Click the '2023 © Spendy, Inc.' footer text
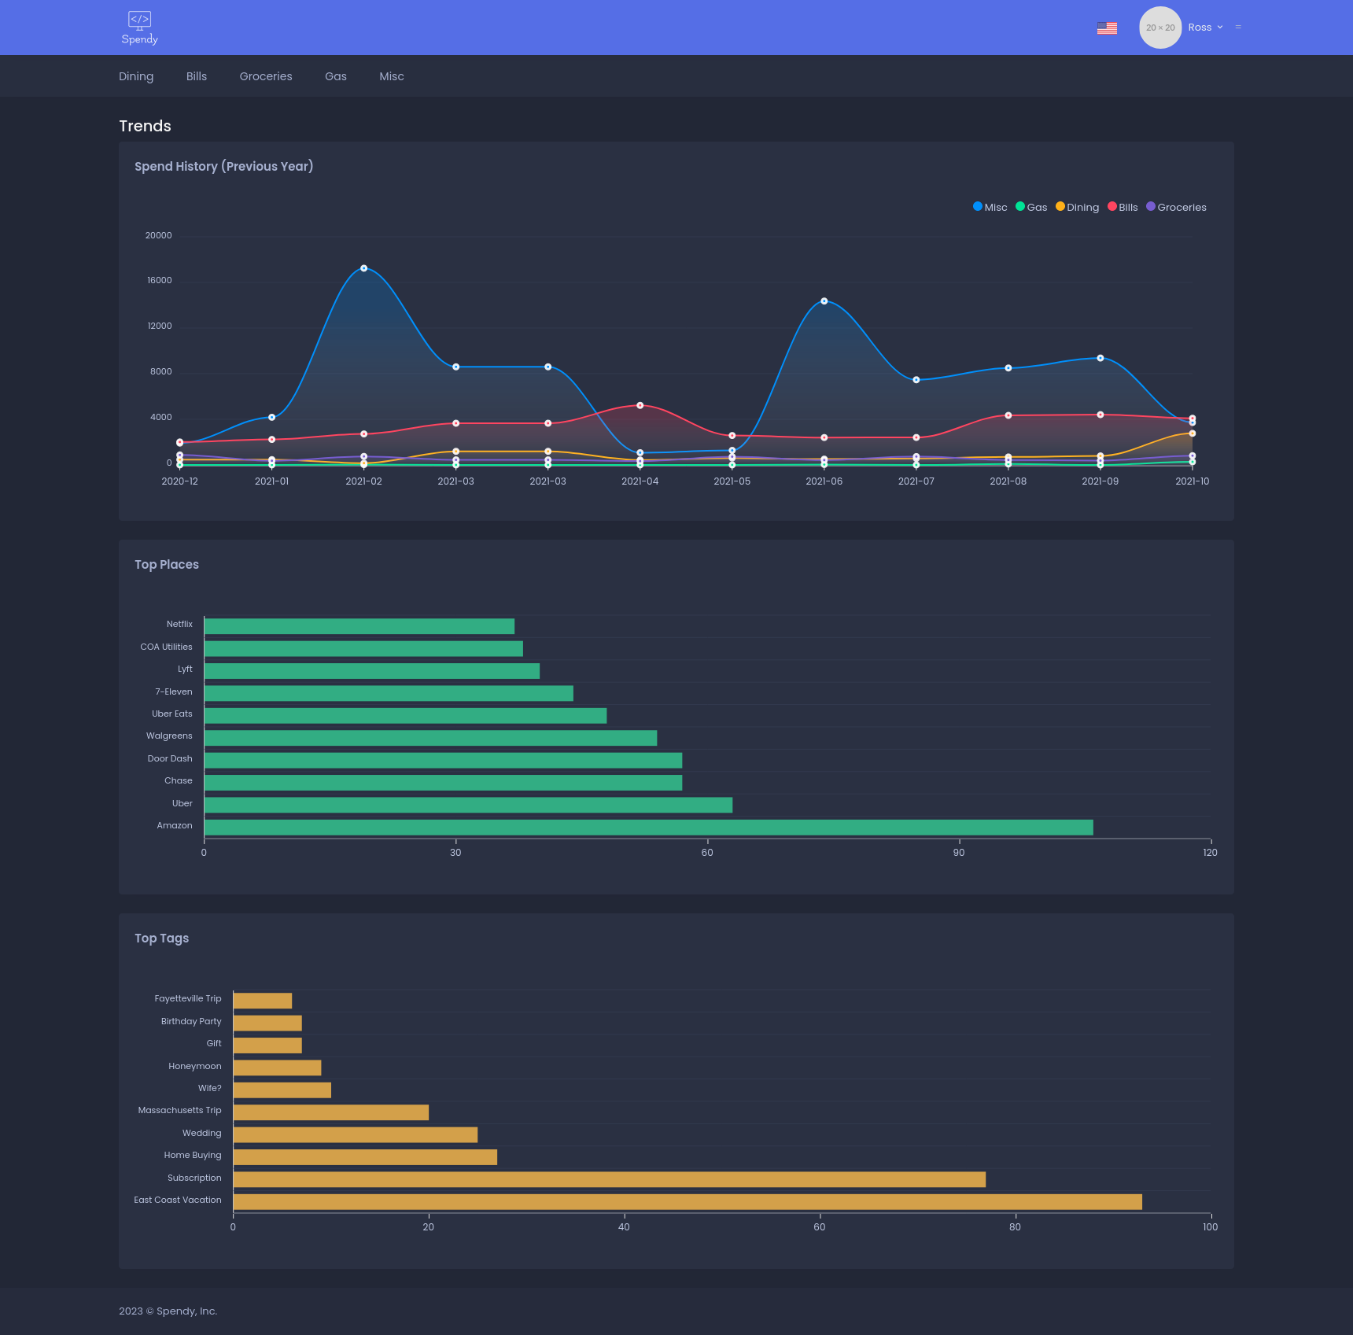This screenshot has width=1353, height=1335. (x=168, y=1311)
